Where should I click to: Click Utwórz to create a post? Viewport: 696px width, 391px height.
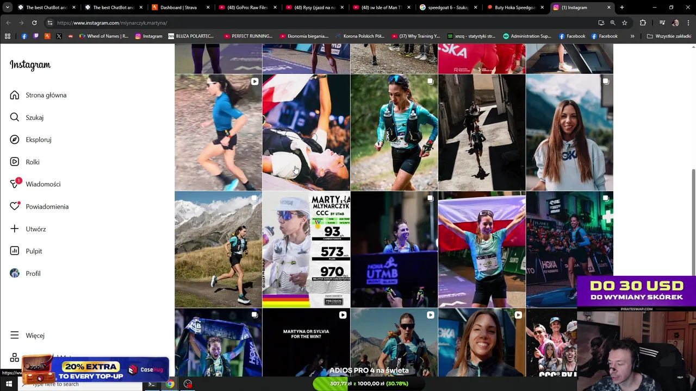[28, 229]
